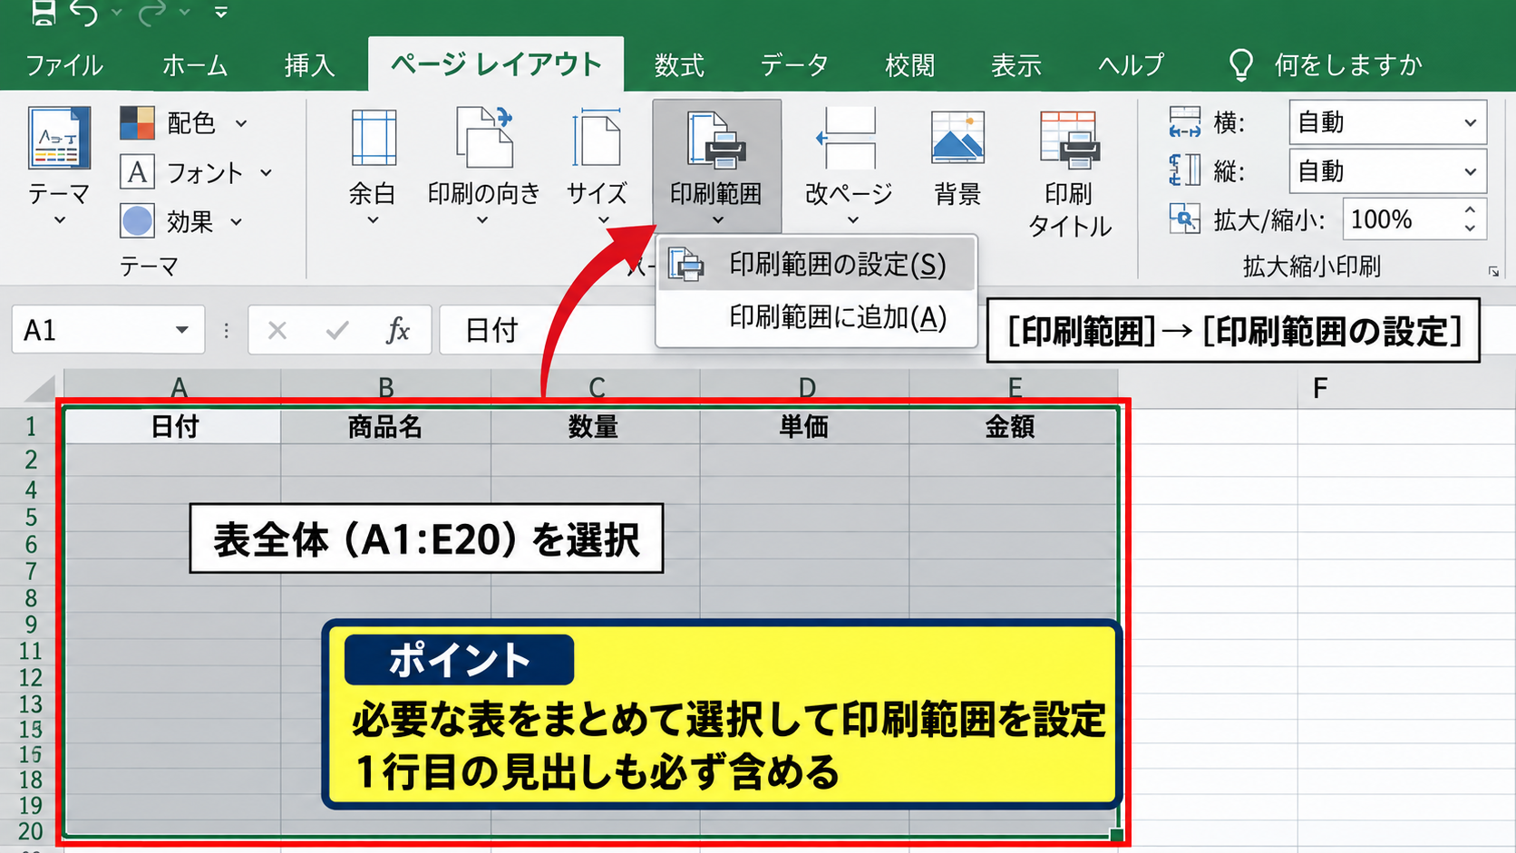Click the Save icon in quick access toolbar
The image size is (1516, 853).
pos(44,12)
